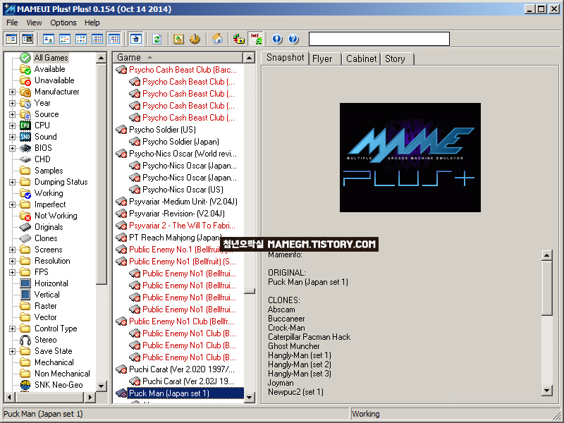The image size is (564, 423).
Task: Select the Clones chip icon
Action: 25,238
